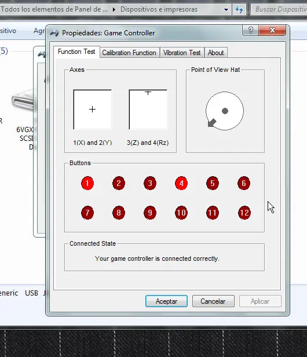
Task: Select the drive device icon in background window
Action: coord(23,100)
